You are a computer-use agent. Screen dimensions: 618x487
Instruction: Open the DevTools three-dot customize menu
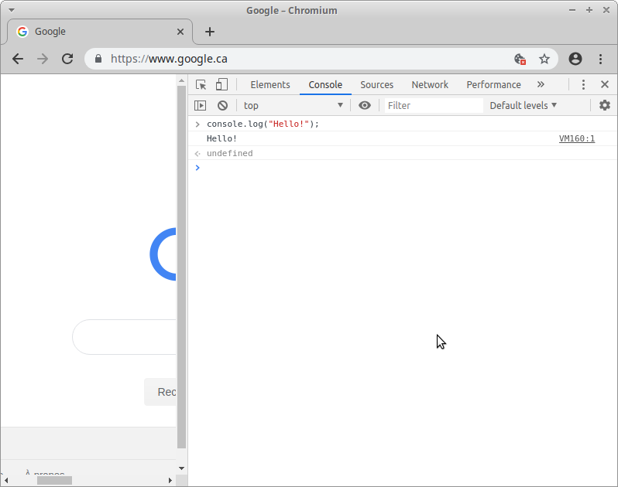coord(584,85)
